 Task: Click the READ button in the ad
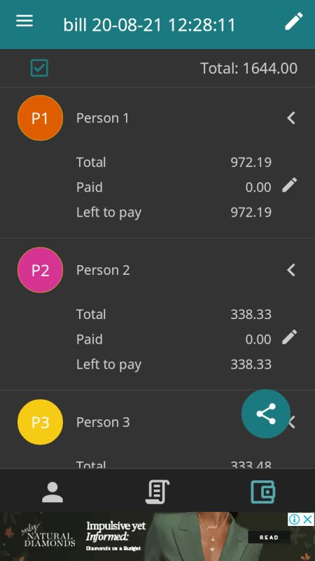click(269, 537)
